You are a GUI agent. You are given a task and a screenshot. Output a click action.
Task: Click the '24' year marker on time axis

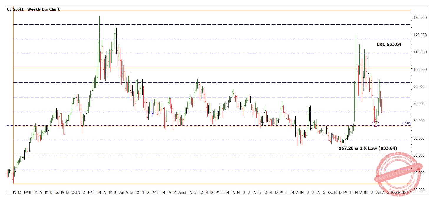[x=218, y=192]
